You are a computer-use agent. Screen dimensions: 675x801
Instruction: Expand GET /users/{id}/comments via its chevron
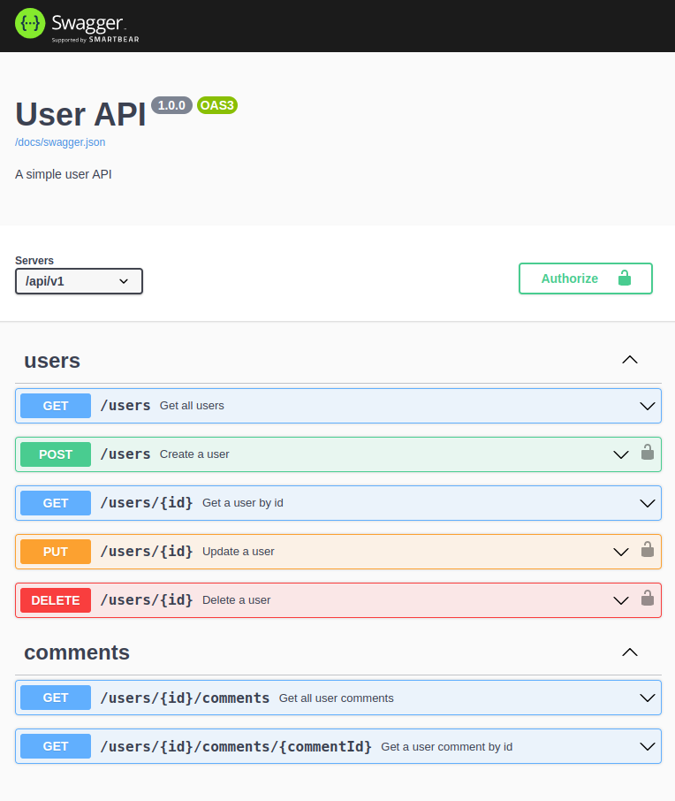click(646, 697)
